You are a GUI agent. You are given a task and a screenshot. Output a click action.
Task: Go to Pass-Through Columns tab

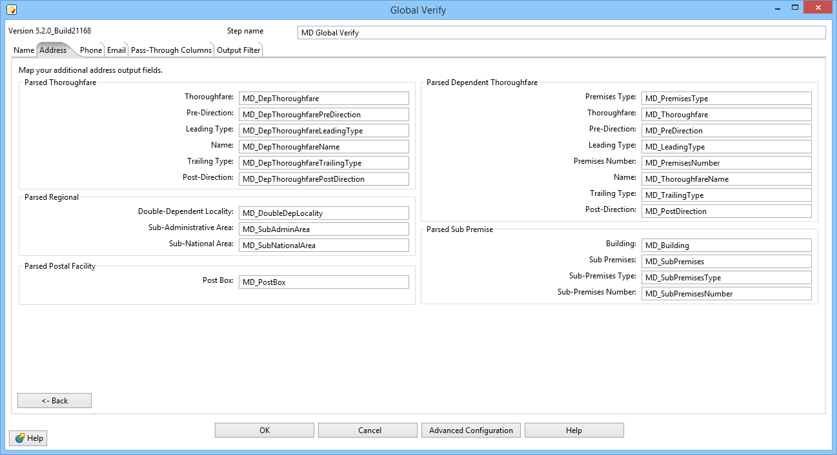(x=171, y=50)
